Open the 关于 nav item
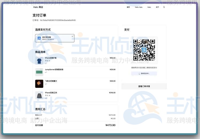This screenshot has width=200, height=139. 157,7
